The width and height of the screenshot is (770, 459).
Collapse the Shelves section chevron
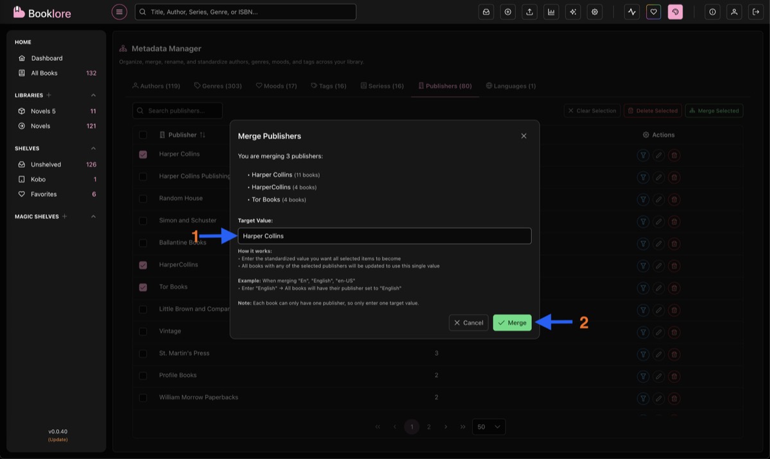pos(93,149)
